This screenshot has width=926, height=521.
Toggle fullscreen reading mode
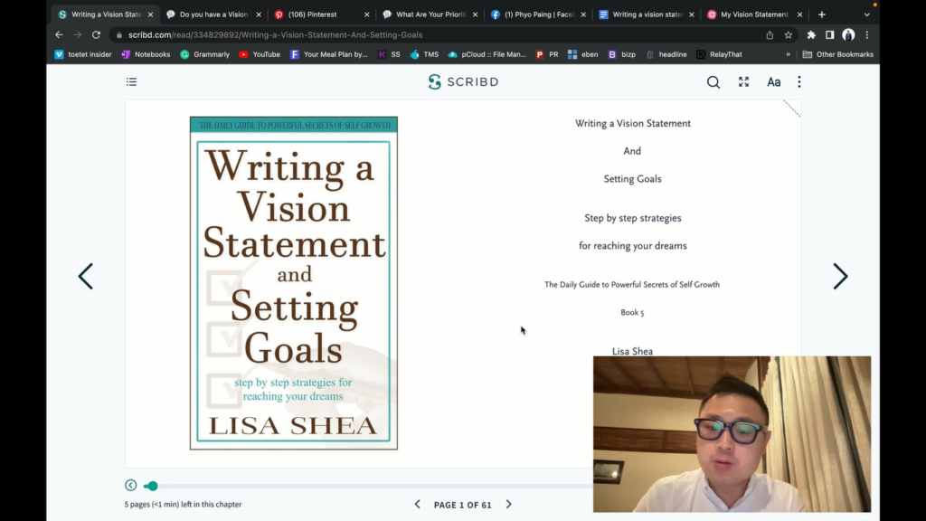click(x=743, y=82)
